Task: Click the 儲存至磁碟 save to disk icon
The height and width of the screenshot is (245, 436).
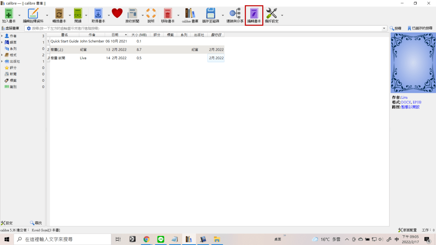Action: pyautogui.click(x=211, y=14)
